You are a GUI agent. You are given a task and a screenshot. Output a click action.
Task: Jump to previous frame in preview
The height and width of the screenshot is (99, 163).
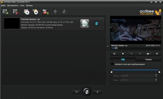click(x=131, y=54)
